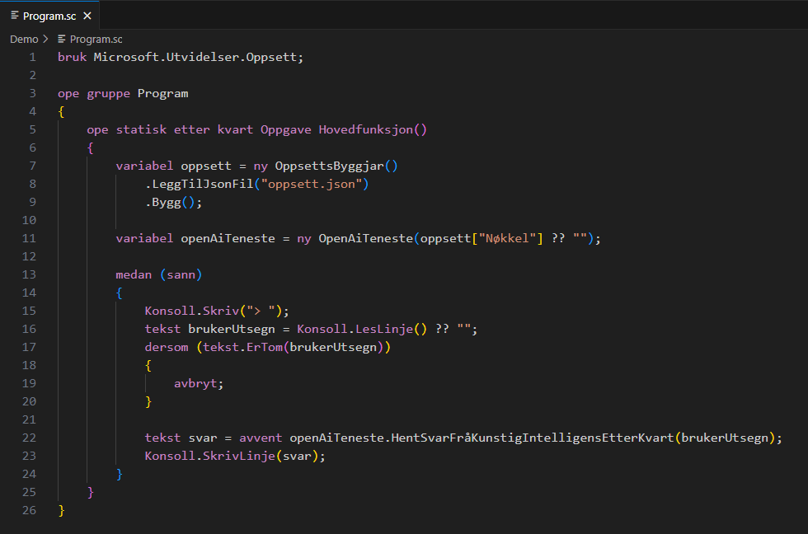
Task: Click the closing yellow brace on line 26
Action: click(x=61, y=510)
